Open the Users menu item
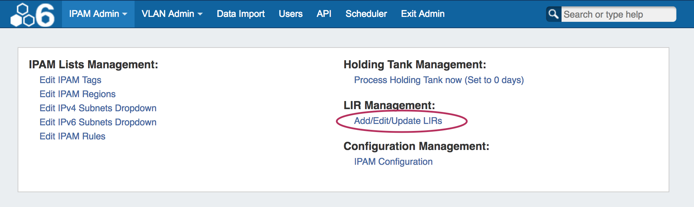This screenshot has width=694, height=207. click(291, 14)
